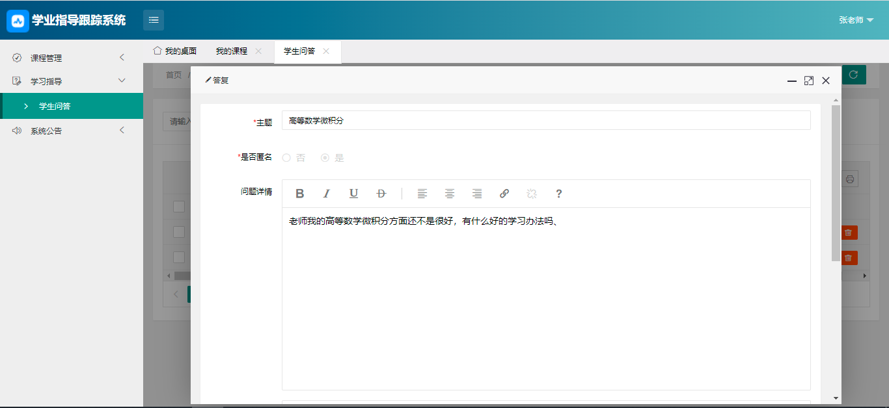The width and height of the screenshot is (889, 408).
Task: Click the 系统公告 speaker icon
Action: pyautogui.click(x=17, y=131)
